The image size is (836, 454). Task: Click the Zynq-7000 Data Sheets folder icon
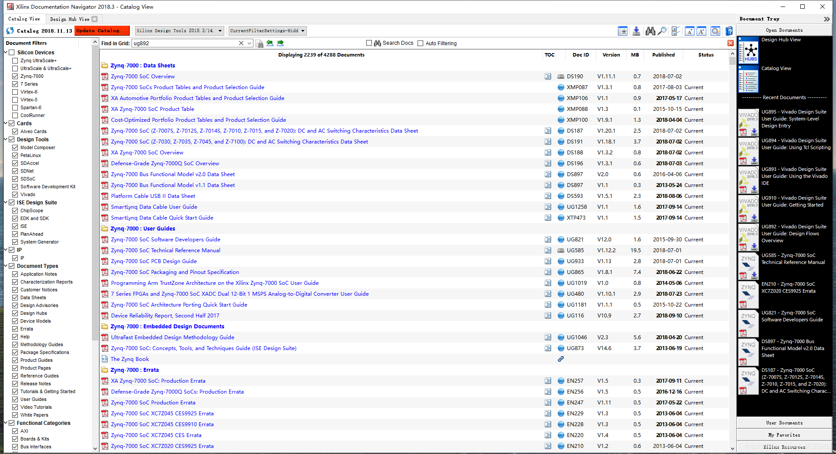[x=104, y=66]
